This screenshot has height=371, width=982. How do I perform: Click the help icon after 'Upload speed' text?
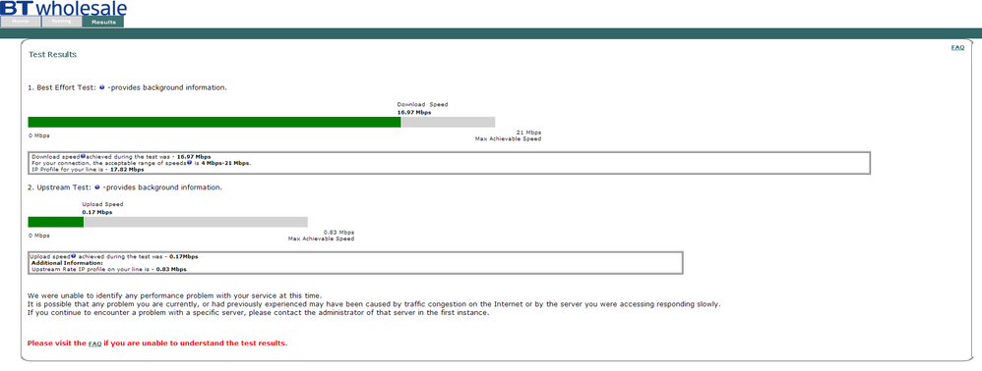pos(73,256)
